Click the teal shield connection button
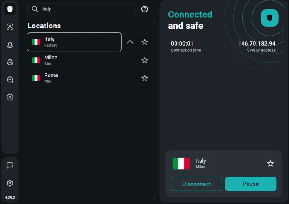Screen dimensions: 289x204 (x=269, y=18)
